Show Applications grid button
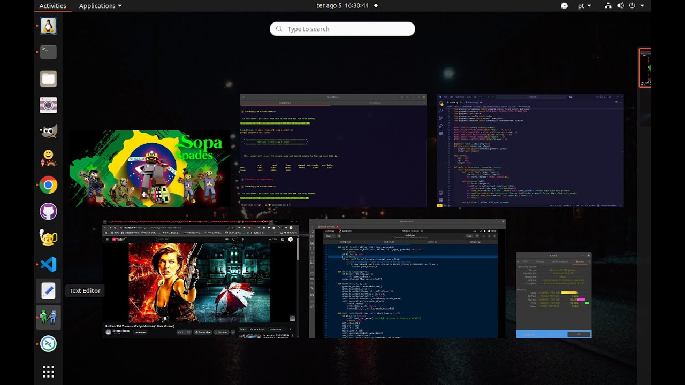This screenshot has width=685, height=385. pyautogui.click(x=48, y=372)
